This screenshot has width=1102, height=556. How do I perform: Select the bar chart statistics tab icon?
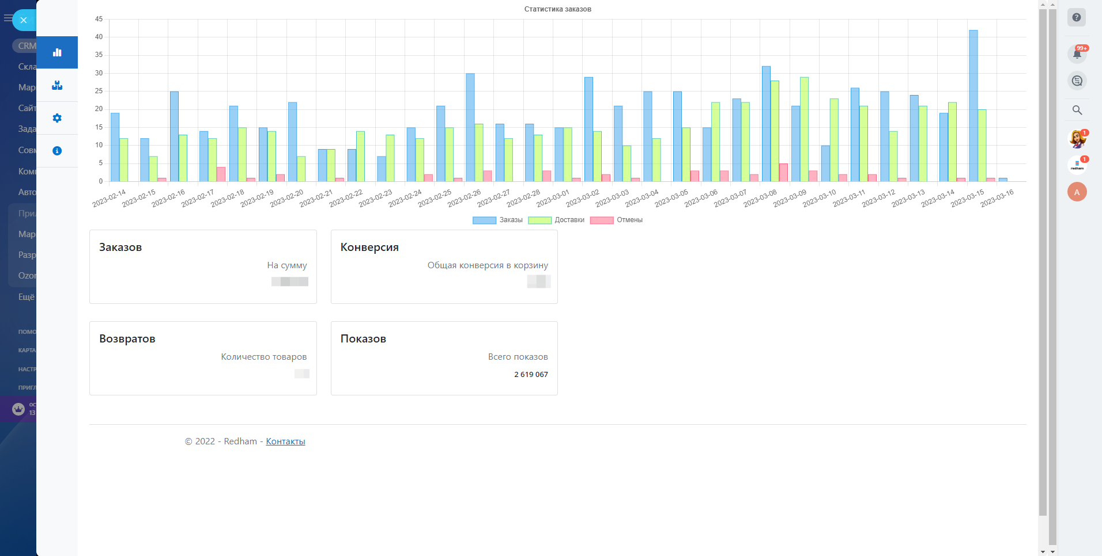point(57,52)
